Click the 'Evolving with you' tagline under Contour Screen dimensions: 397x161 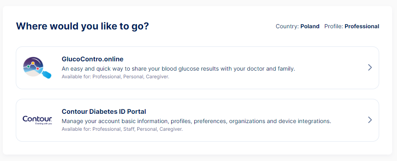click(44, 124)
